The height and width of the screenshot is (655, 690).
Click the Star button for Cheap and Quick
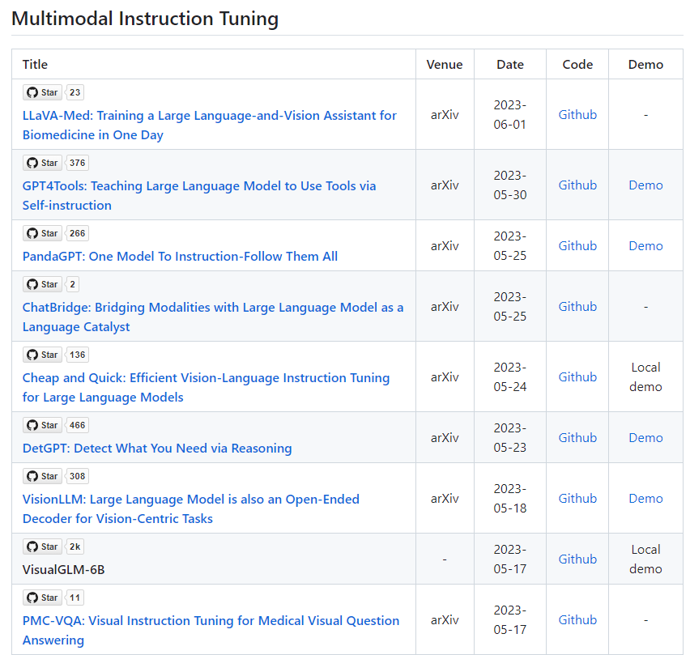pos(42,355)
